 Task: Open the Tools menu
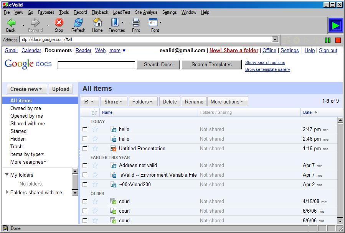[x=64, y=12]
